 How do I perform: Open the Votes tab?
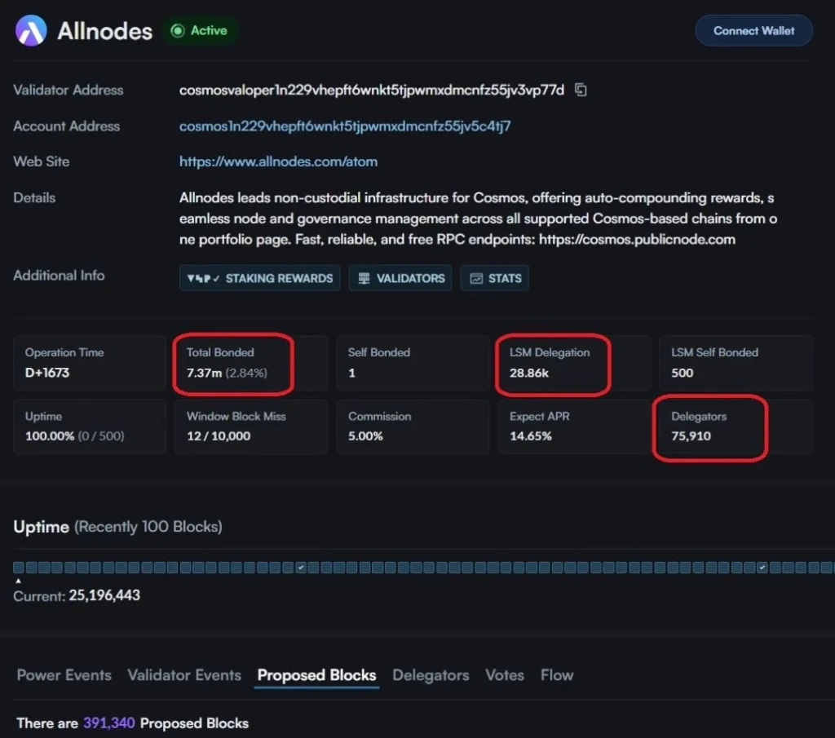click(504, 675)
